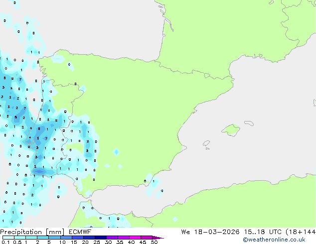This screenshot has height=244, width=316.
Task: Click the purple 35 mm legend segment
Action: (124, 238)
